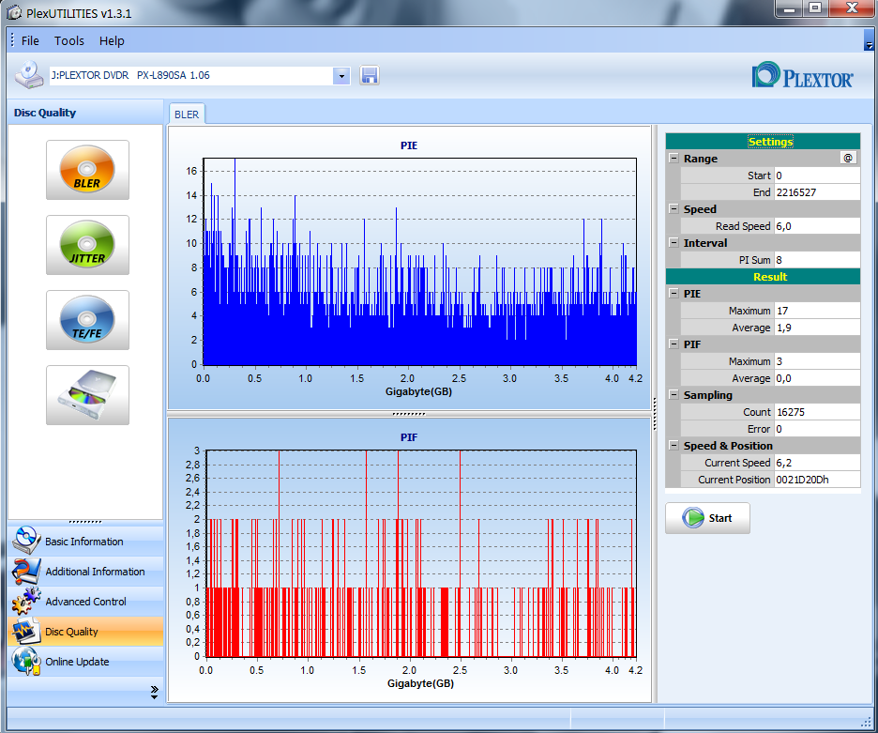Open Basic Information section
The image size is (878, 733).
tap(85, 542)
